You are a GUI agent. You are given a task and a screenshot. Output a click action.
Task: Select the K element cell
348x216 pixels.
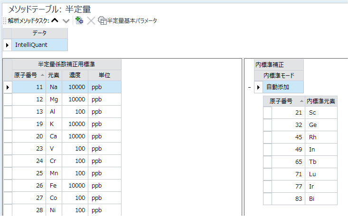pyautogui.click(x=54, y=124)
